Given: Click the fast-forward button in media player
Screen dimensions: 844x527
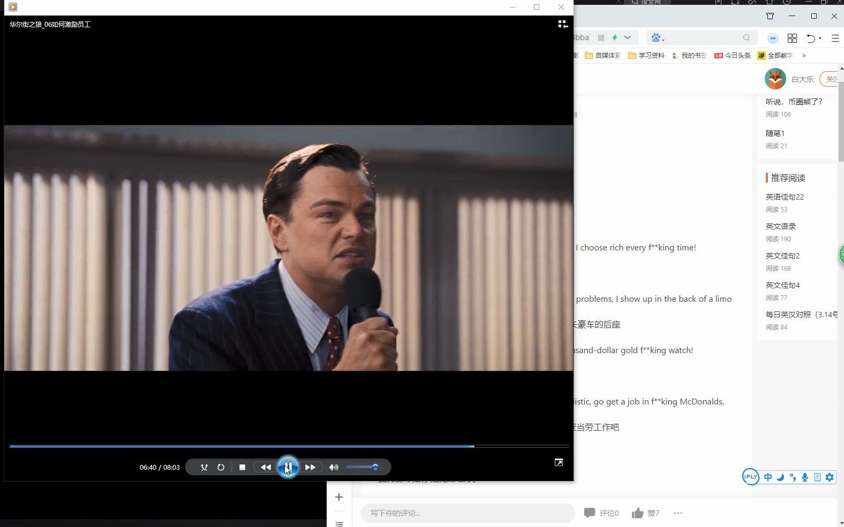Looking at the screenshot, I should (x=310, y=467).
